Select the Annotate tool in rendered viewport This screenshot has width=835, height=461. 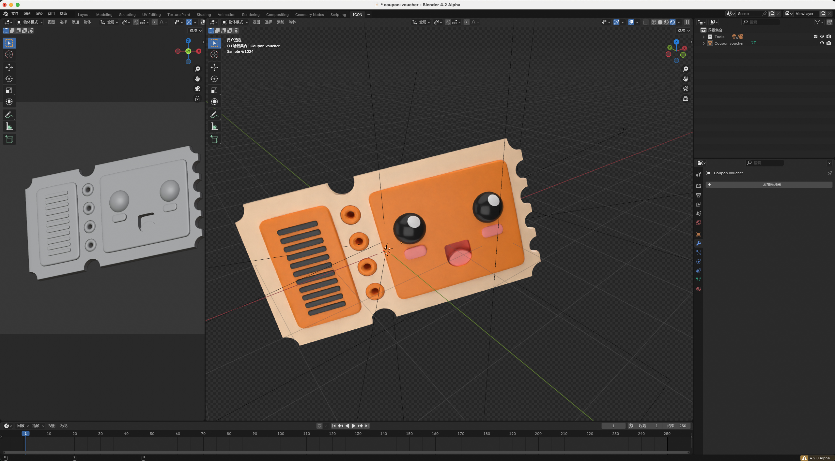tap(214, 115)
